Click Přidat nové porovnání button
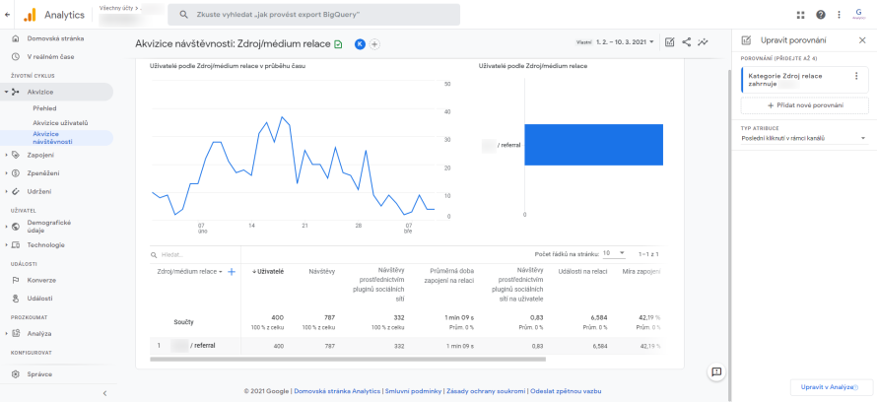 point(804,105)
